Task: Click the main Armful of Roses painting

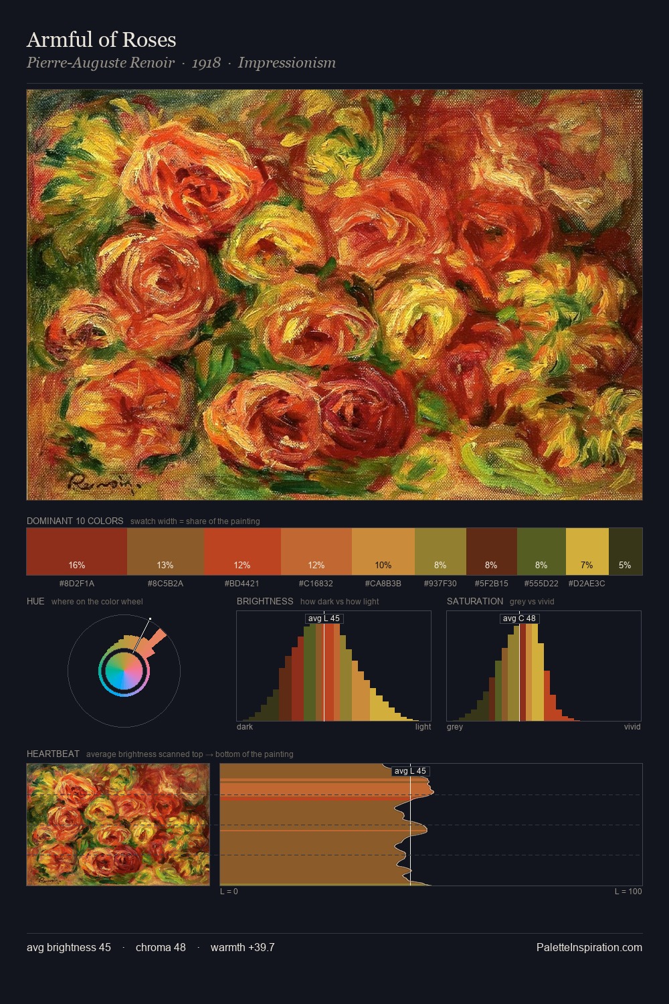Action: click(x=334, y=295)
